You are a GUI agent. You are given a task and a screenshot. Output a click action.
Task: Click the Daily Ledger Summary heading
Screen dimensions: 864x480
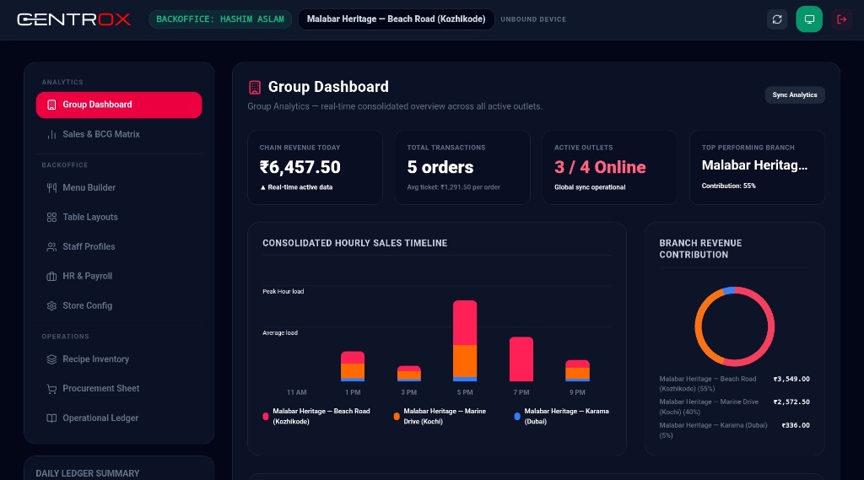88,473
